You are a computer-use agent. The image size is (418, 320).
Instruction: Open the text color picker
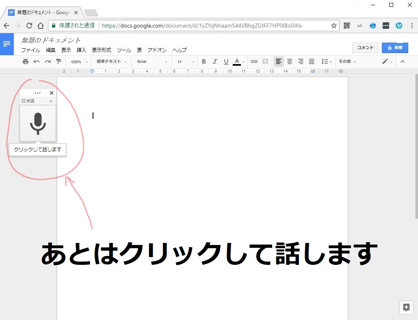[238, 62]
